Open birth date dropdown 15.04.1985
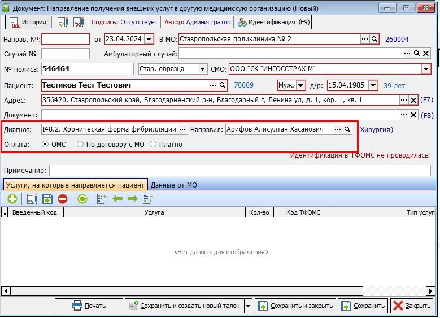Viewport: 440px width, 318px height. (x=373, y=85)
